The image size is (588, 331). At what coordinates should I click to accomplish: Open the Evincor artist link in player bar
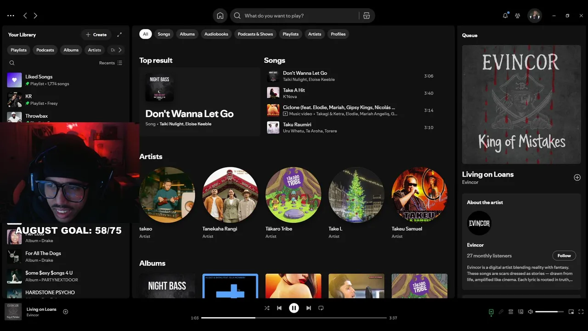(33, 315)
